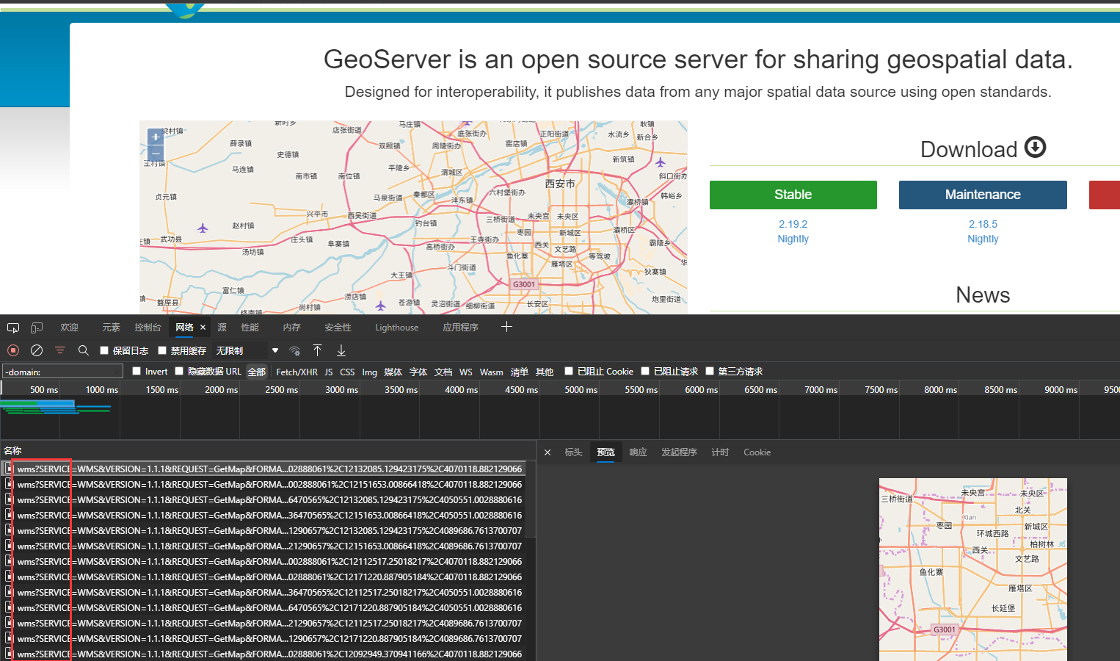This screenshot has width=1120, height=661.
Task: Toggle 隐藏数据 URL checkbox
Action: click(x=179, y=371)
